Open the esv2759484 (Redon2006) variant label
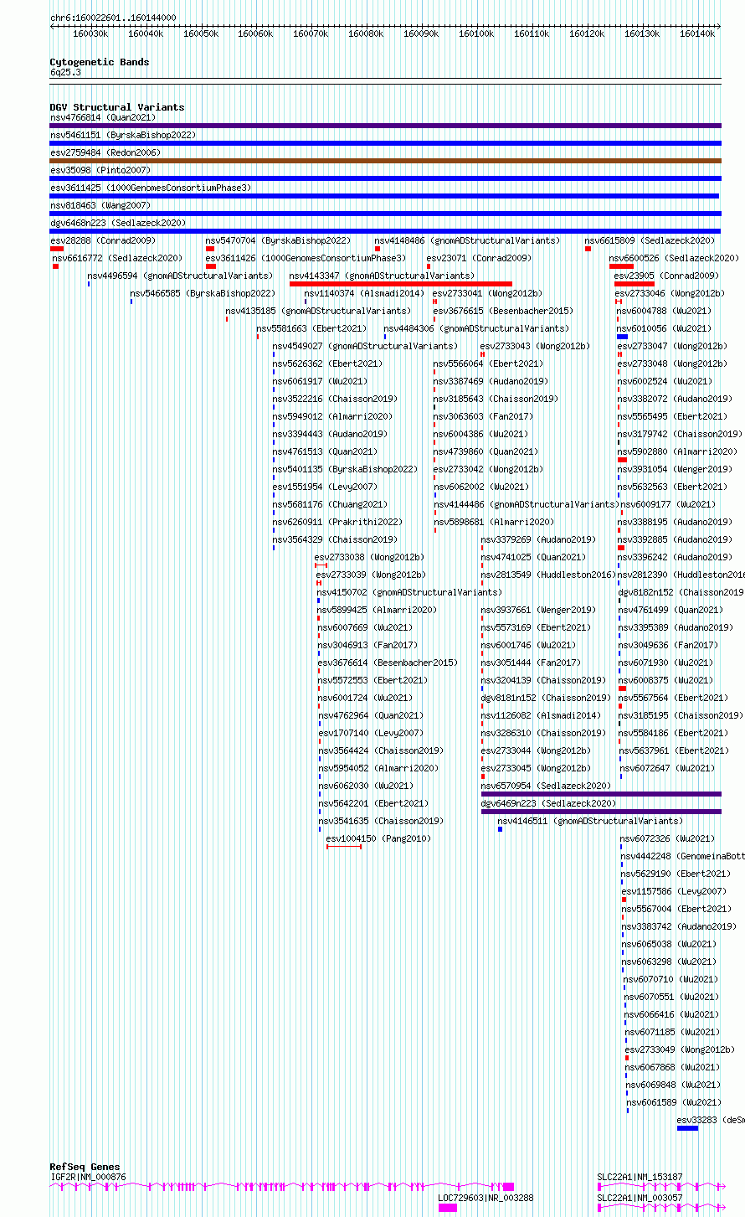Image resolution: width=745 pixels, height=1217 pixels. tap(105, 152)
